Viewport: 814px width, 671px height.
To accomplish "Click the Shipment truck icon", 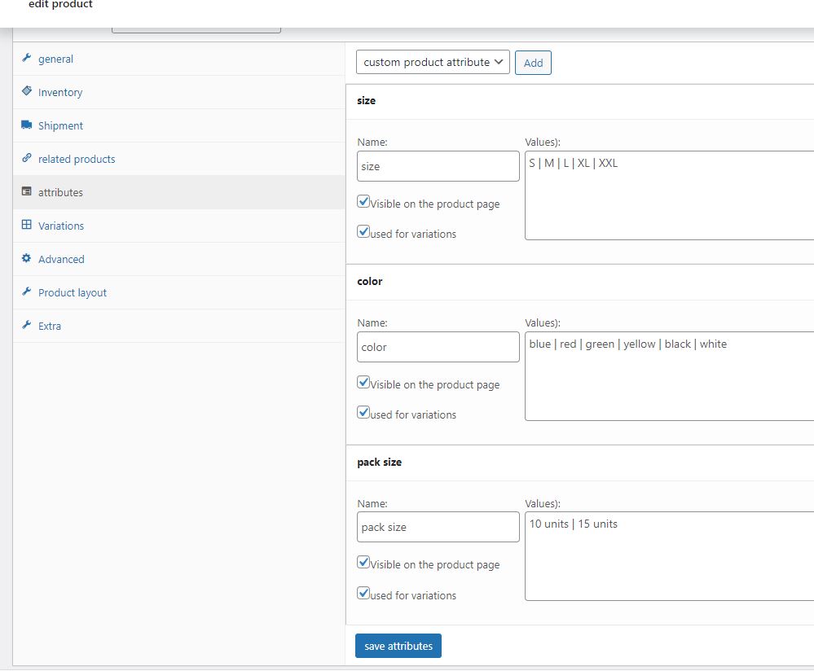I will (x=26, y=125).
